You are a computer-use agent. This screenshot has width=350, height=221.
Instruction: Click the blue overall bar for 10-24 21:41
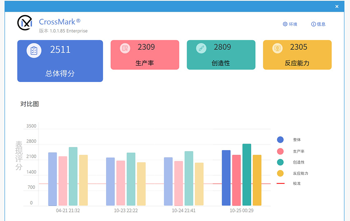tap(168, 182)
